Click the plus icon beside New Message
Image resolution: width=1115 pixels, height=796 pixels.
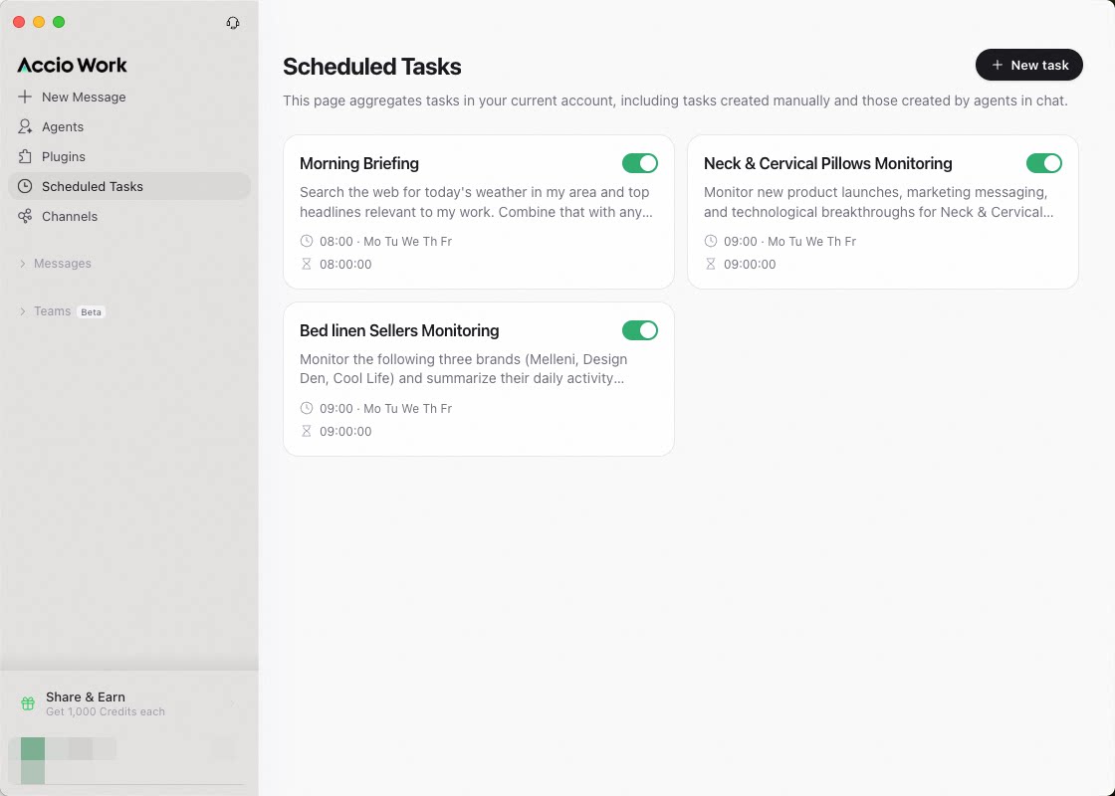[x=25, y=97]
